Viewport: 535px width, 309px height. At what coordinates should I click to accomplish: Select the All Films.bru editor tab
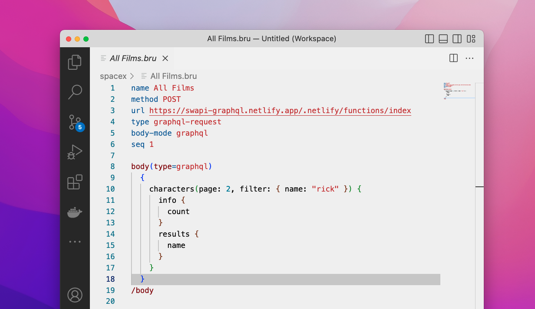[x=134, y=58]
